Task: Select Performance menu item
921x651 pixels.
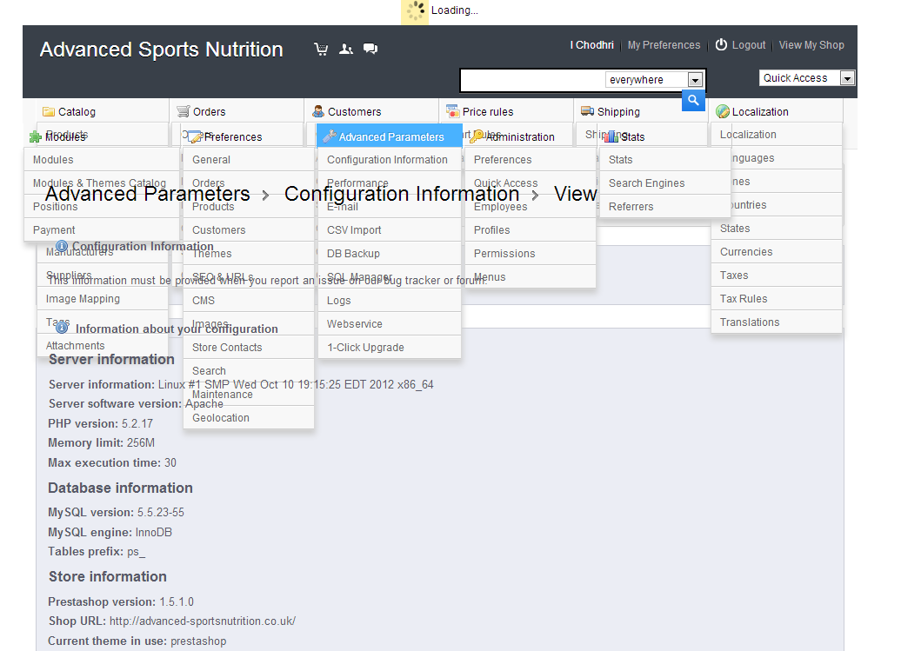Action: [390, 183]
